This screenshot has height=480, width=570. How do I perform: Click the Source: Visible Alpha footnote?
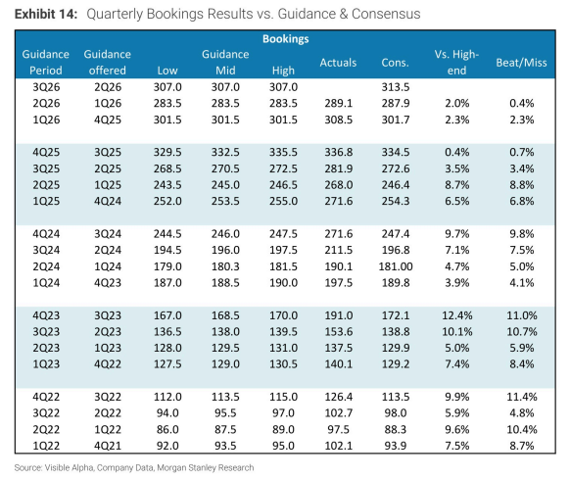134,467
